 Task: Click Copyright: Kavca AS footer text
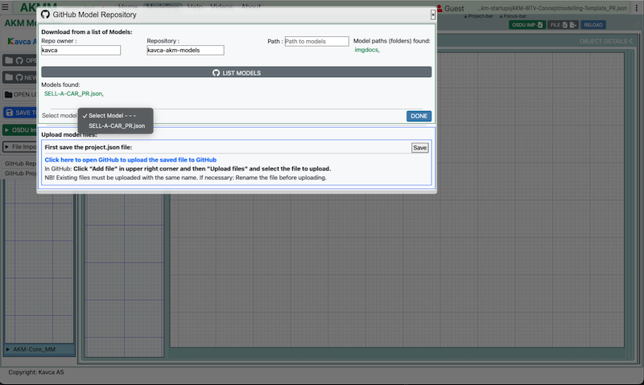click(36, 372)
